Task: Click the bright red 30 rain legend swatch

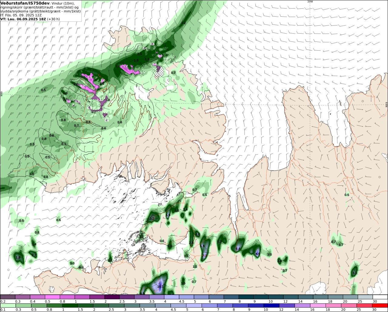Action: (380, 305)
